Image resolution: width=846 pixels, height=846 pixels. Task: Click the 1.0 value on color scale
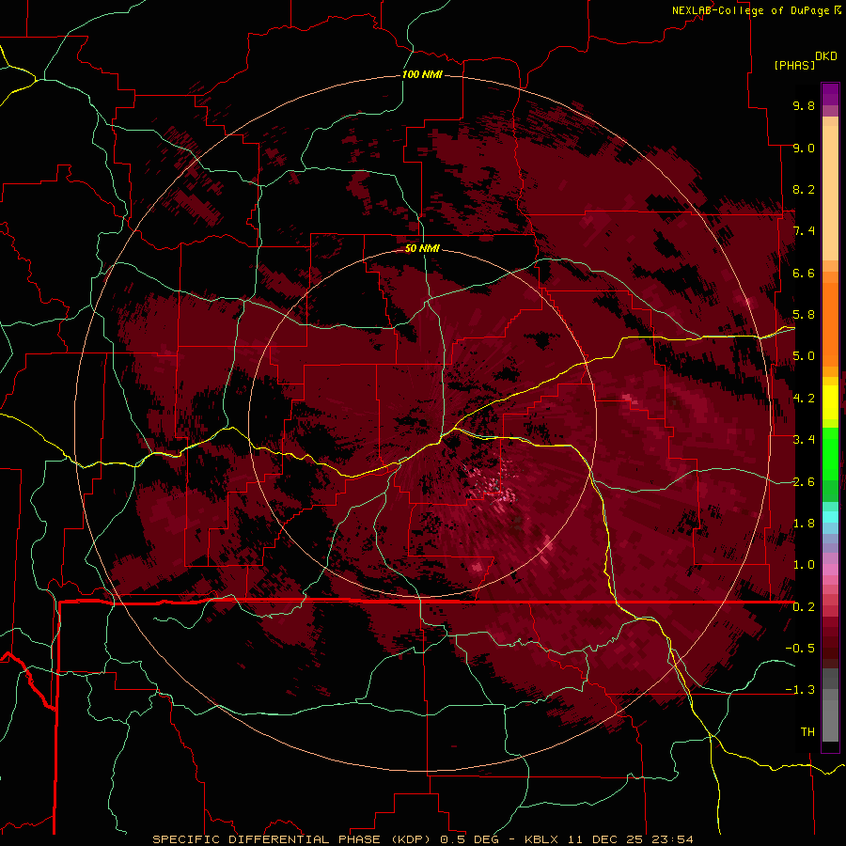tap(804, 565)
